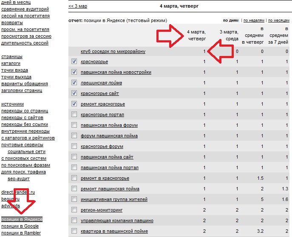Screen dimensions: 292x237
Task: Select позиции в Яндексе menu item
Action: tap(22, 219)
